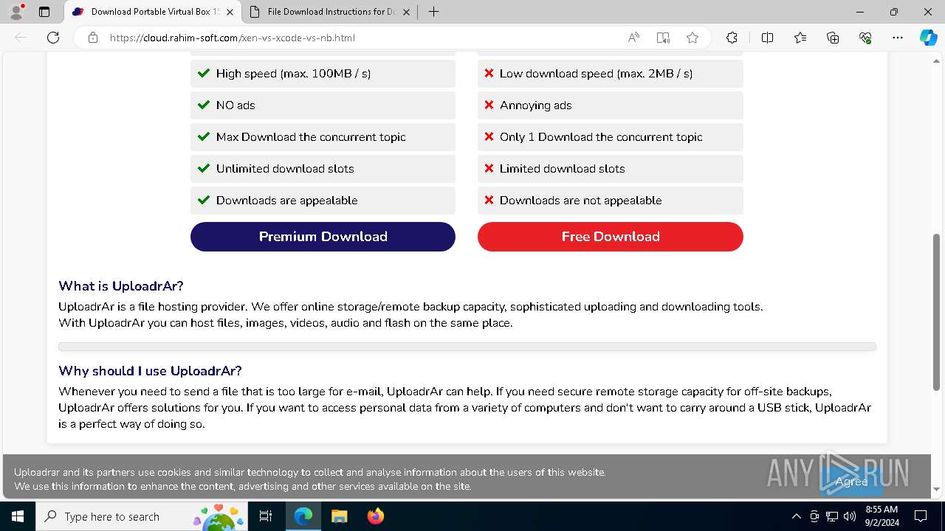Switch to Download Portable Virtual Box tab
This screenshot has width=945, height=531.
pyautogui.click(x=154, y=12)
